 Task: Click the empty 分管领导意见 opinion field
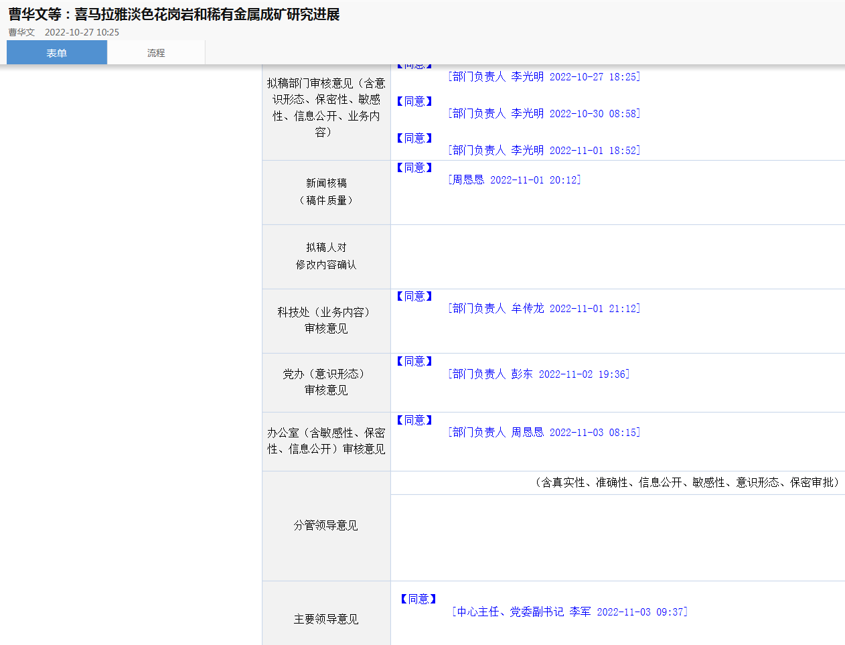pos(617,537)
